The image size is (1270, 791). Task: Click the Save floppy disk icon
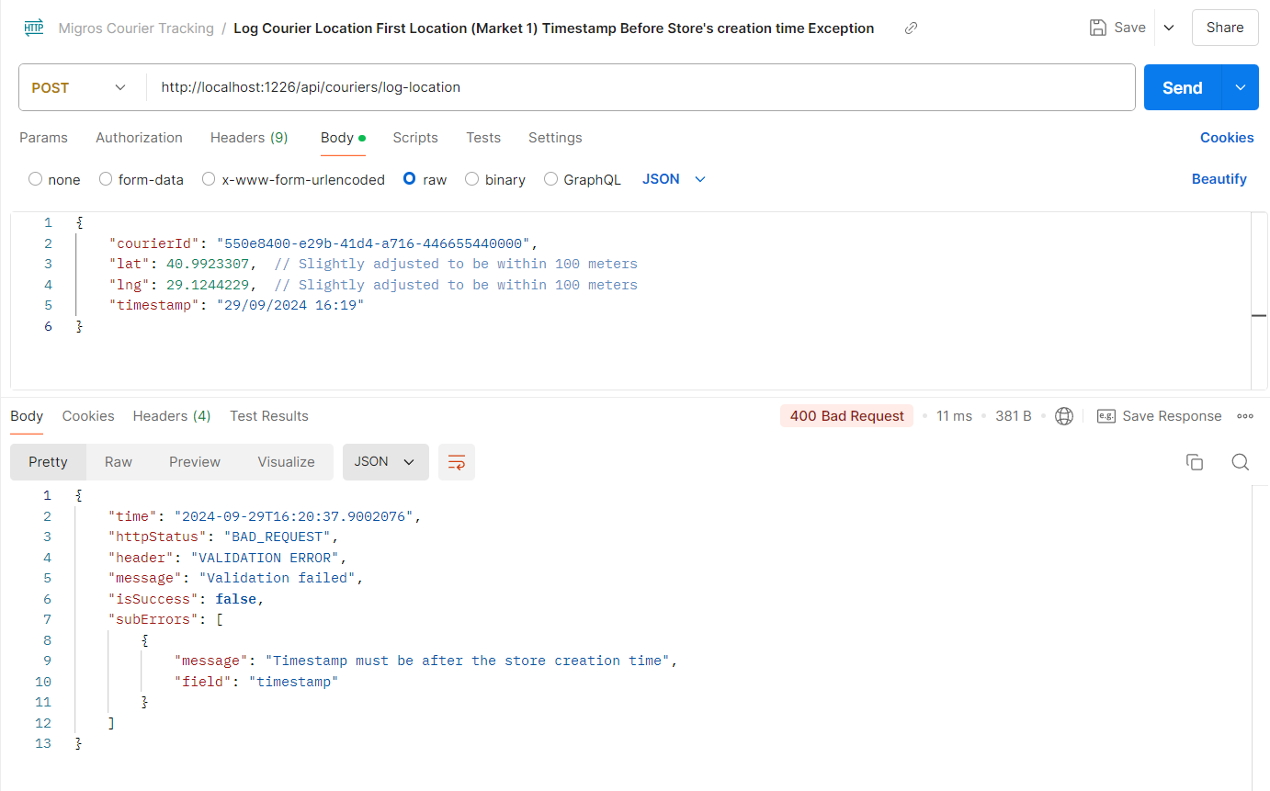[x=1097, y=28]
